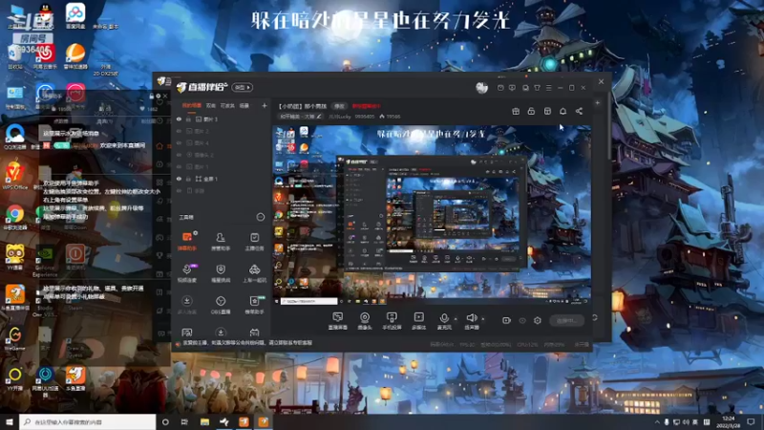Open the Windows Start menu
764x430 pixels.
[10, 421]
